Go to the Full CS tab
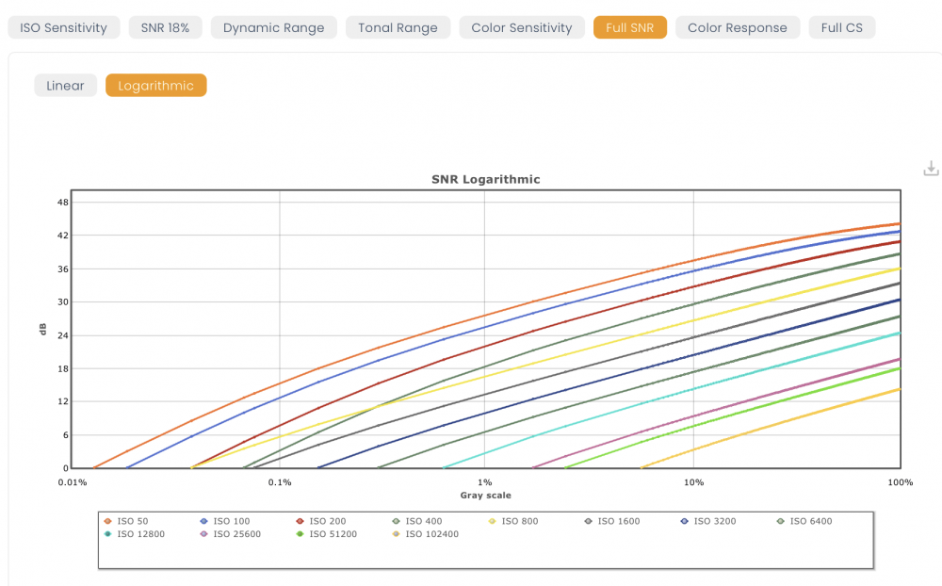This screenshot has width=942, height=586. click(841, 27)
